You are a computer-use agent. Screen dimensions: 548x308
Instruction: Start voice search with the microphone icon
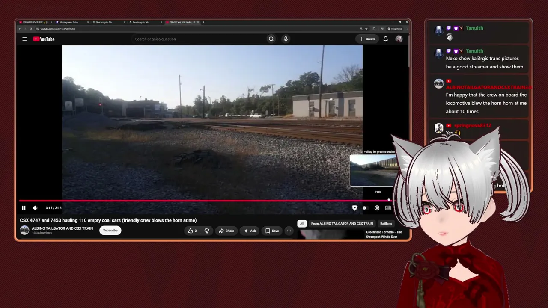(x=286, y=39)
